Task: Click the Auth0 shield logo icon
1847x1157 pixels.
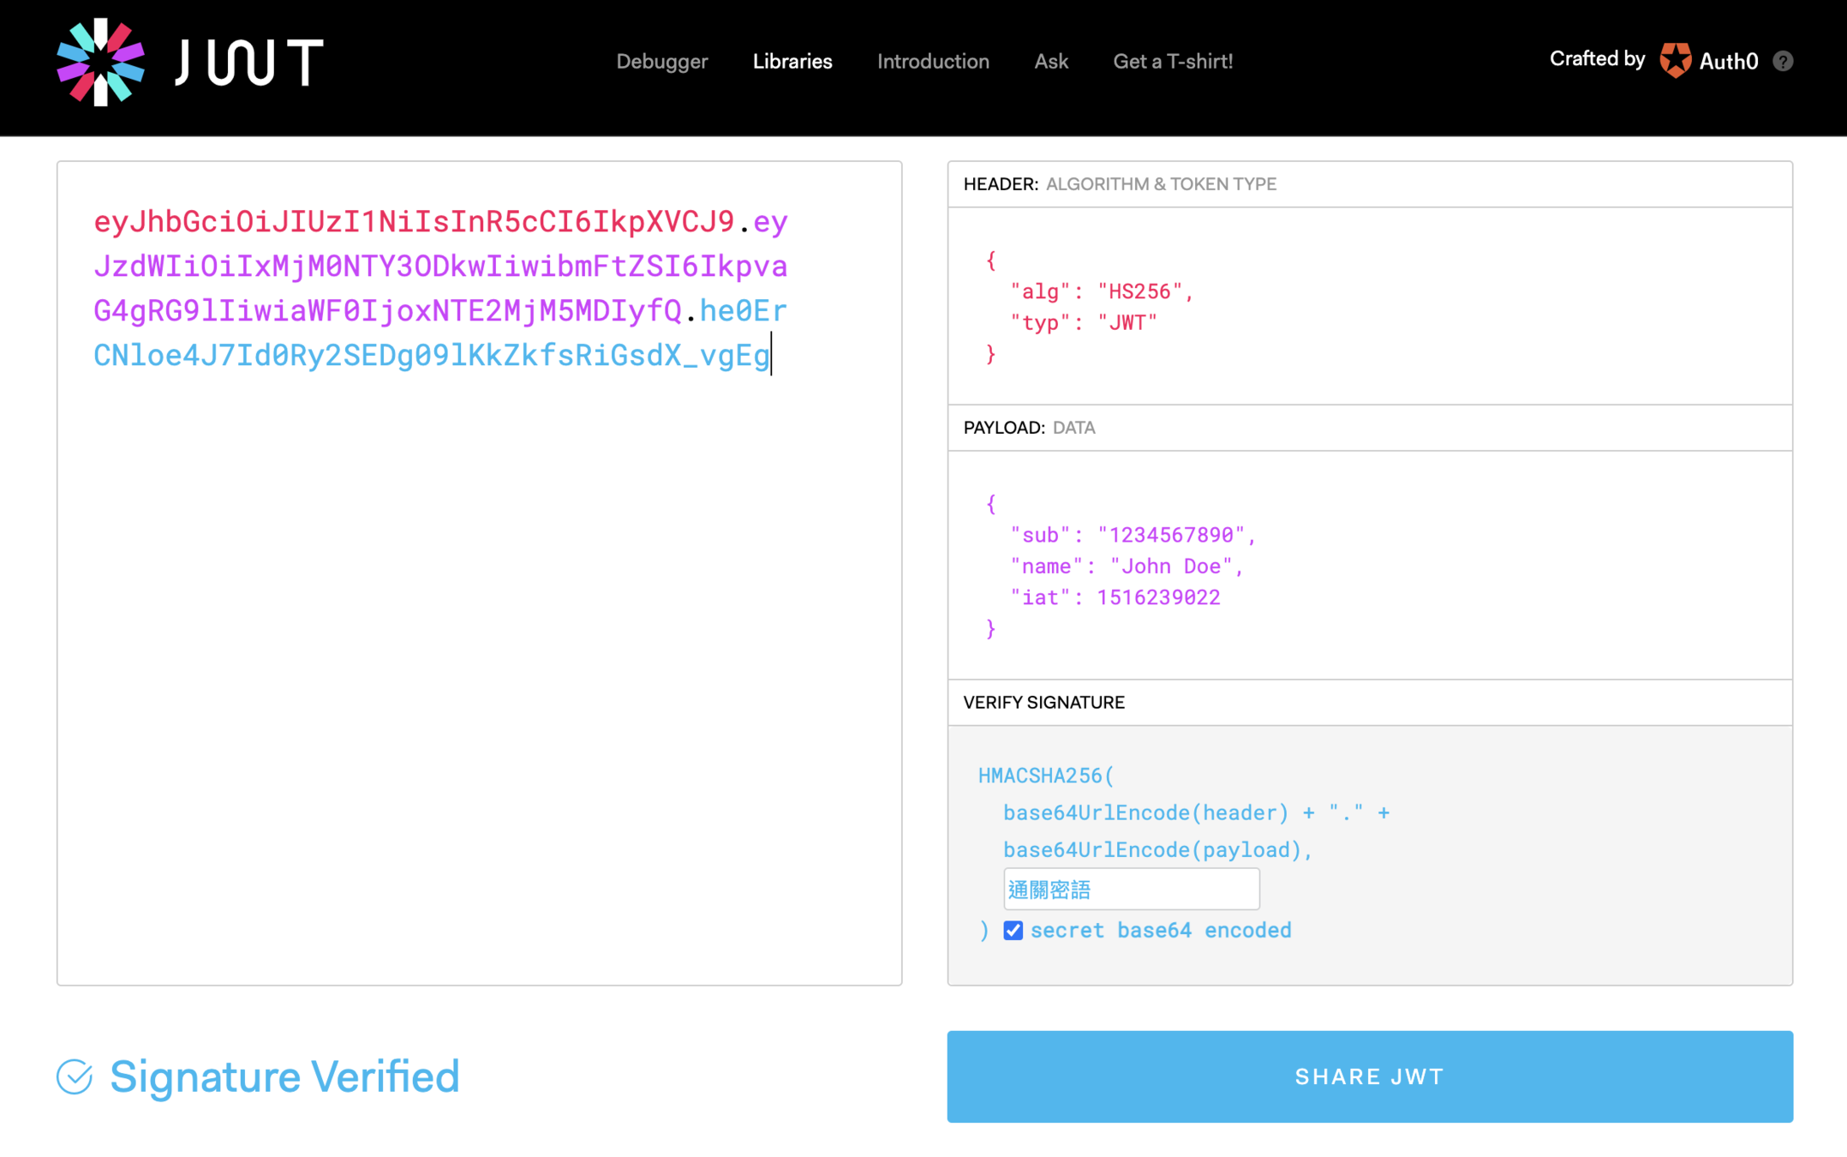Action: (x=1675, y=61)
